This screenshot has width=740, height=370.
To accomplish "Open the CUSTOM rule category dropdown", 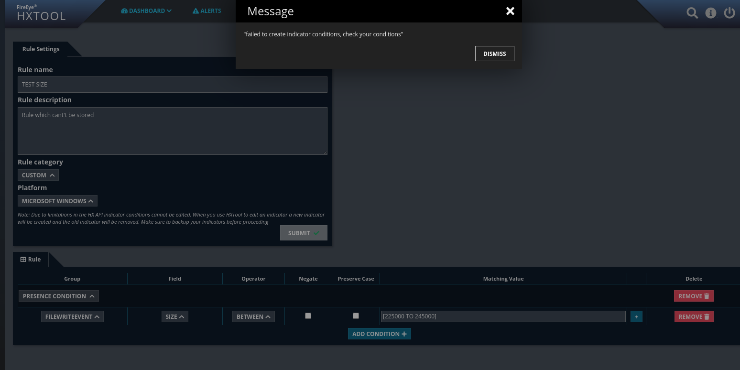I will 38,175.
